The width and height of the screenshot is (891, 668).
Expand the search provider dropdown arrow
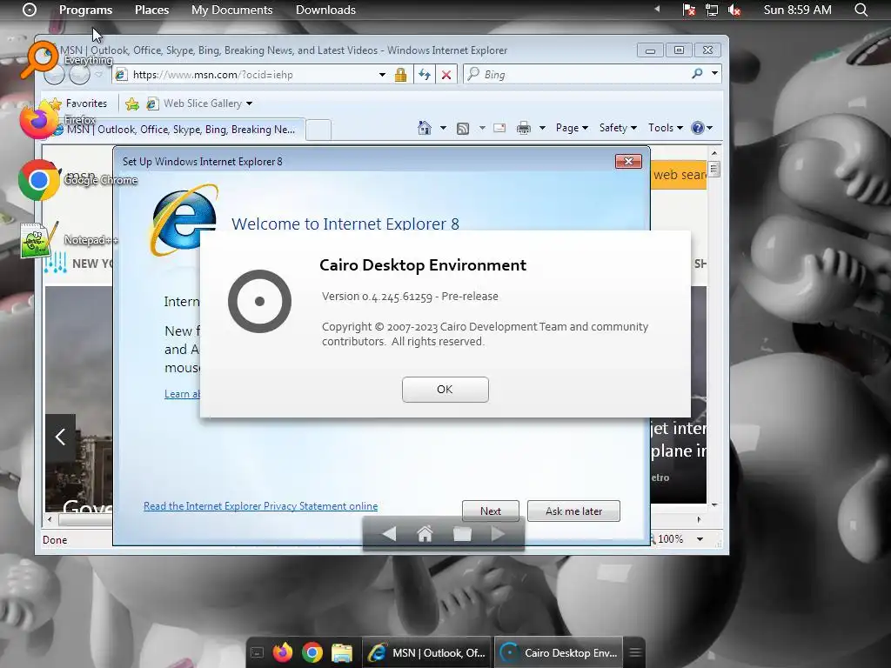(x=715, y=73)
